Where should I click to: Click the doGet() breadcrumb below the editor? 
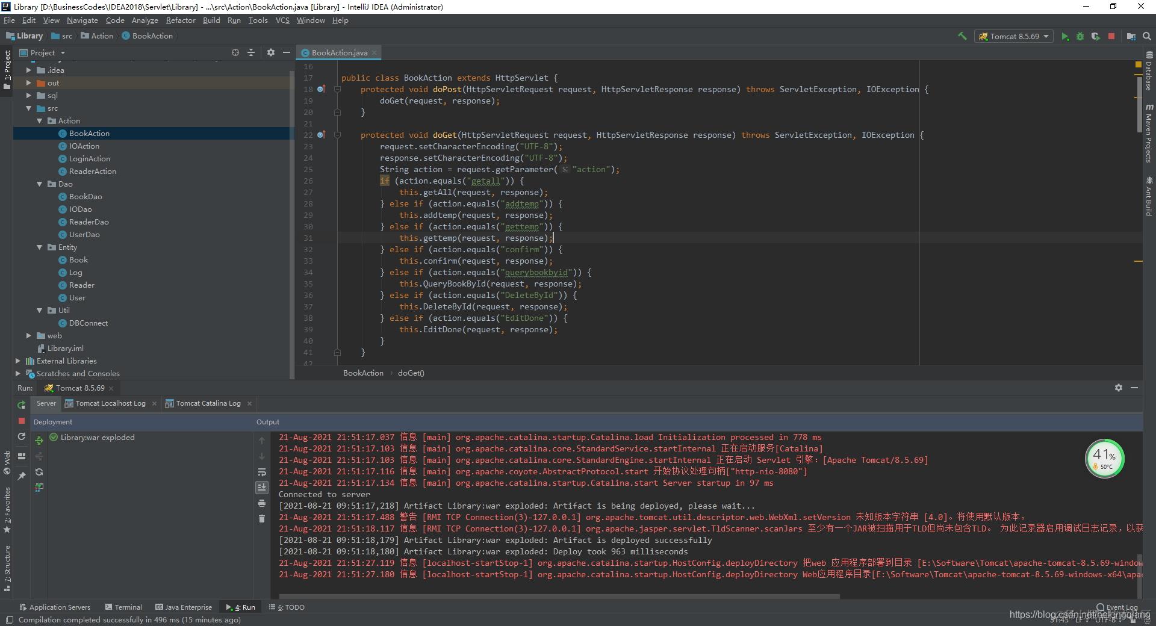(x=411, y=373)
